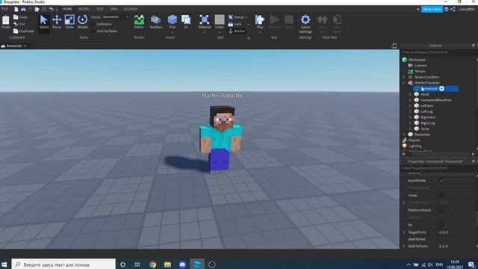478x269 pixels.
Task: Toggle the Join Surfaces checkbox
Action: coord(93,31)
